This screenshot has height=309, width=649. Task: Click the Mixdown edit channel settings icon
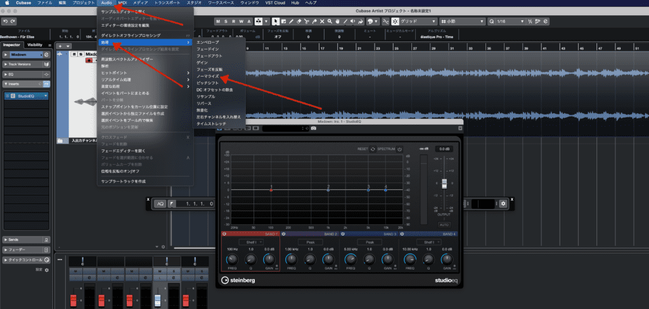(x=46, y=54)
